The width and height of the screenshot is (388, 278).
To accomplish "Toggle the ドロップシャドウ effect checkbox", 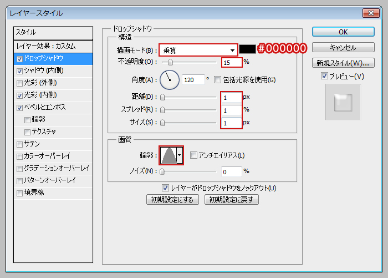I will (x=20, y=59).
